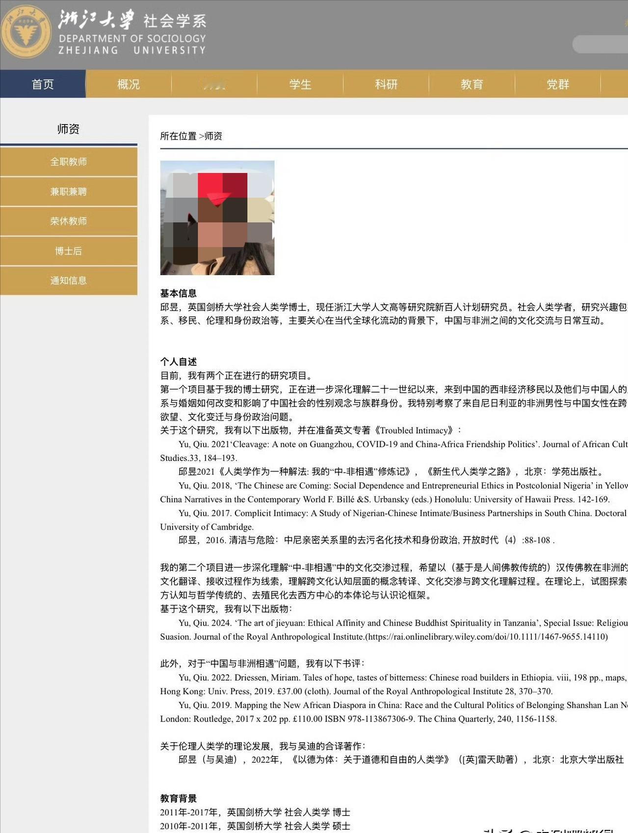Click the 2011年-2017年 doctoral education line
Screen dimensions: 628x833
point(255,812)
